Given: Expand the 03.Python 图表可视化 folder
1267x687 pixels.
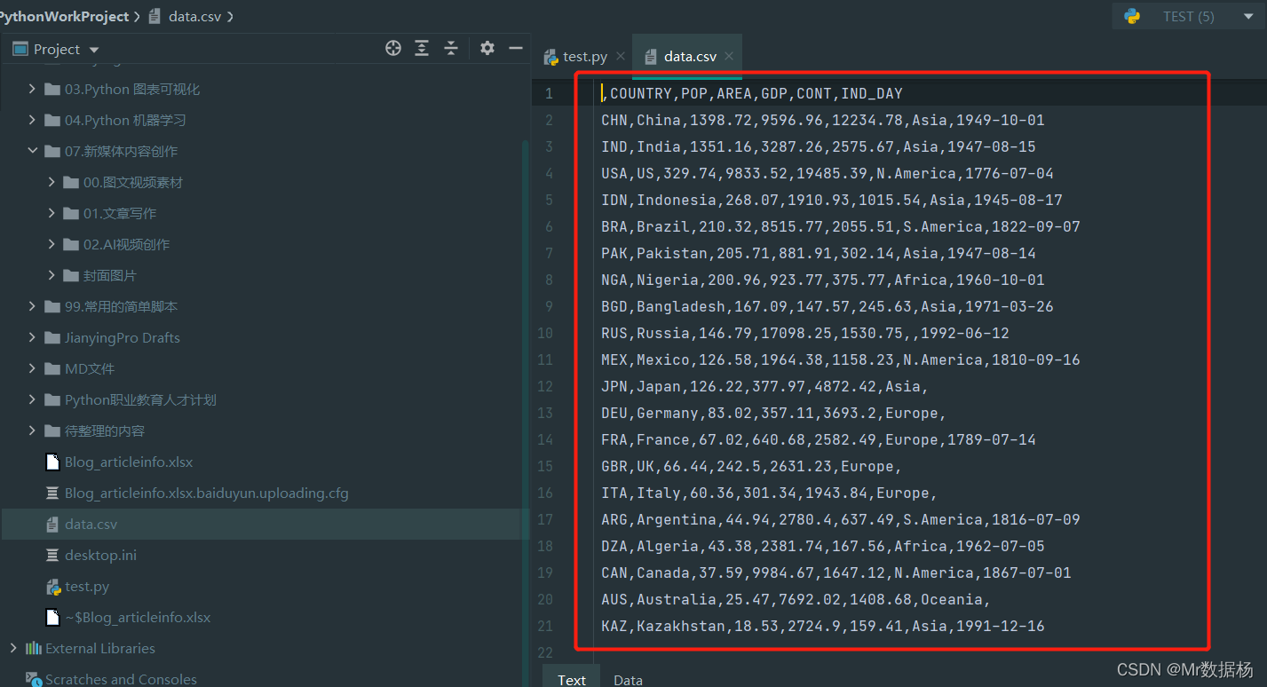Looking at the screenshot, I should point(33,89).
